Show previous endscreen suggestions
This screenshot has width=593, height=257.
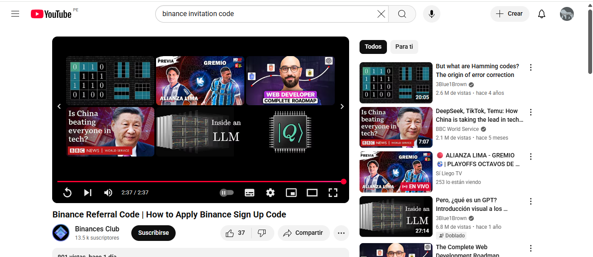(x=60, y=107)
